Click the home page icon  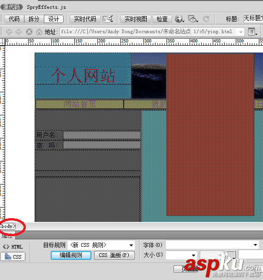pyautogui.click(x=39, y=32)
